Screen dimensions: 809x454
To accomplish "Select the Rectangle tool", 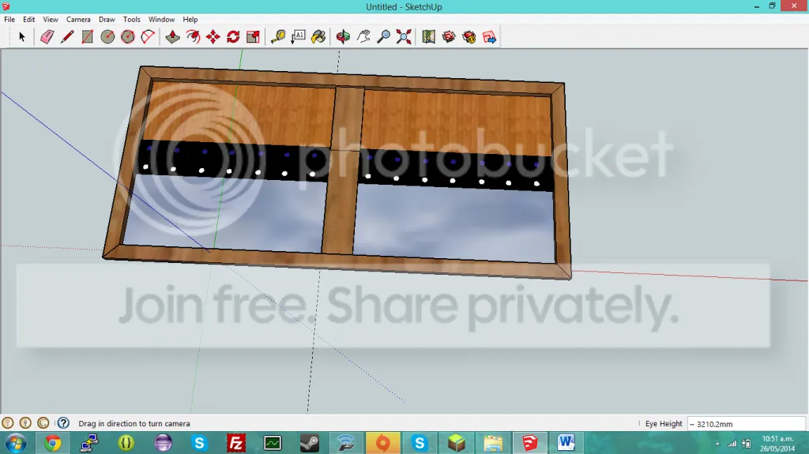I will pos(87,36).
